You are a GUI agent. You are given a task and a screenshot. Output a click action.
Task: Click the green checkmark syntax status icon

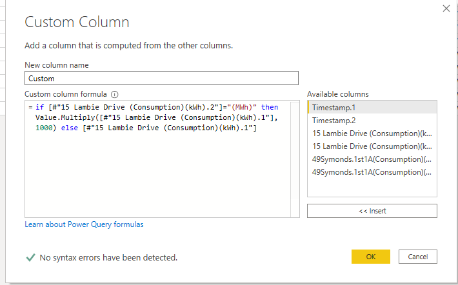[x=30, y=257]
